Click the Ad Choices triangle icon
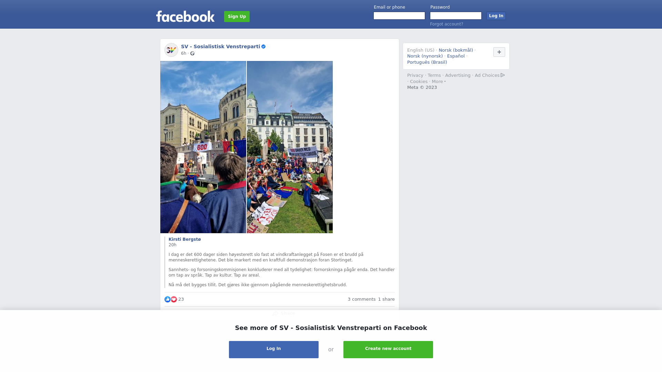Screen dimensions: 662x372 coord(503,75)
